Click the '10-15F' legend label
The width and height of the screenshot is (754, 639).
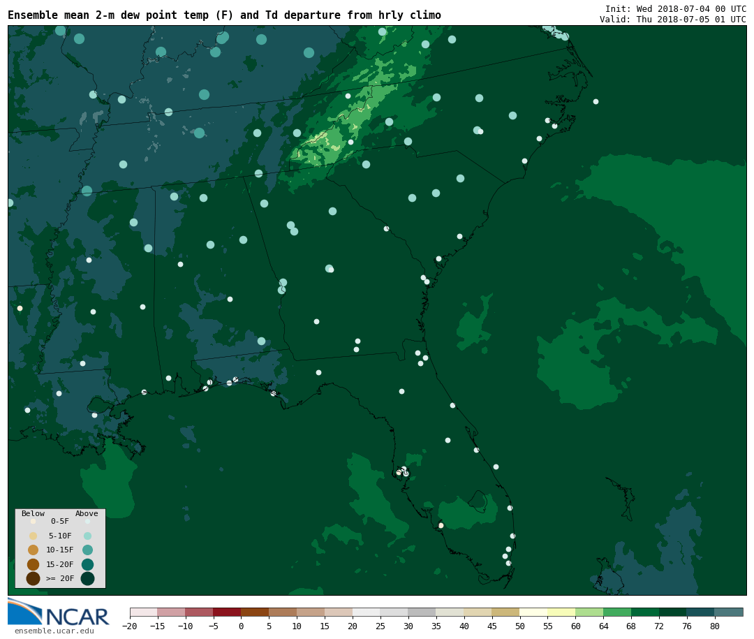60,550
